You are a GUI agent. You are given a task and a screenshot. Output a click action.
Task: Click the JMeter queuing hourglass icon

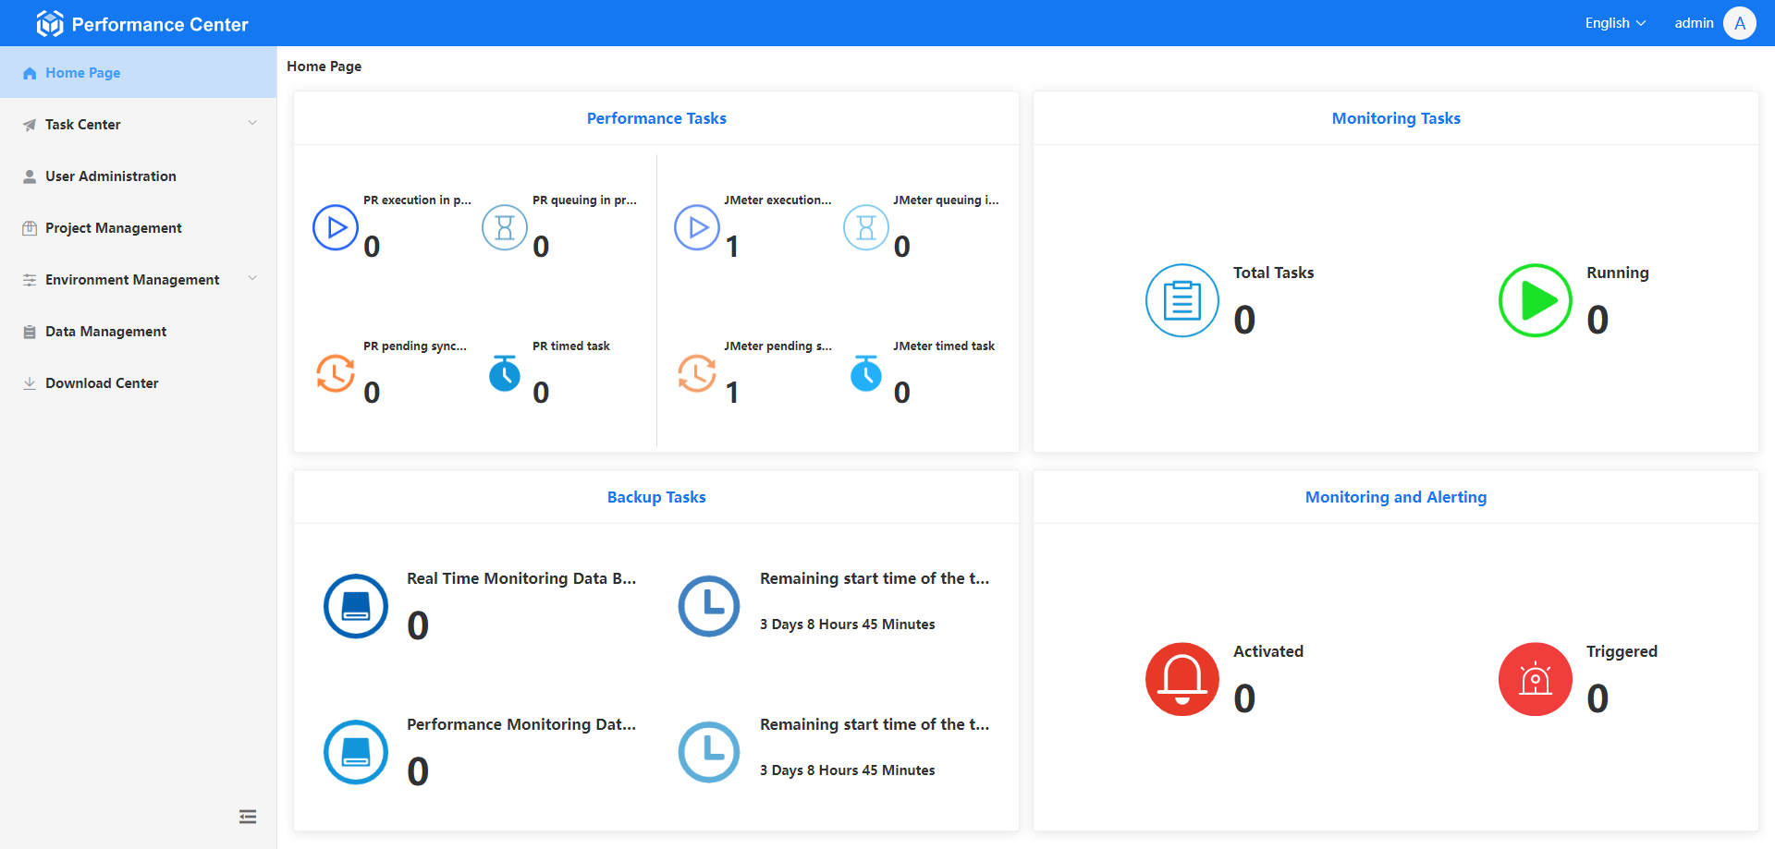coord(866,227)
